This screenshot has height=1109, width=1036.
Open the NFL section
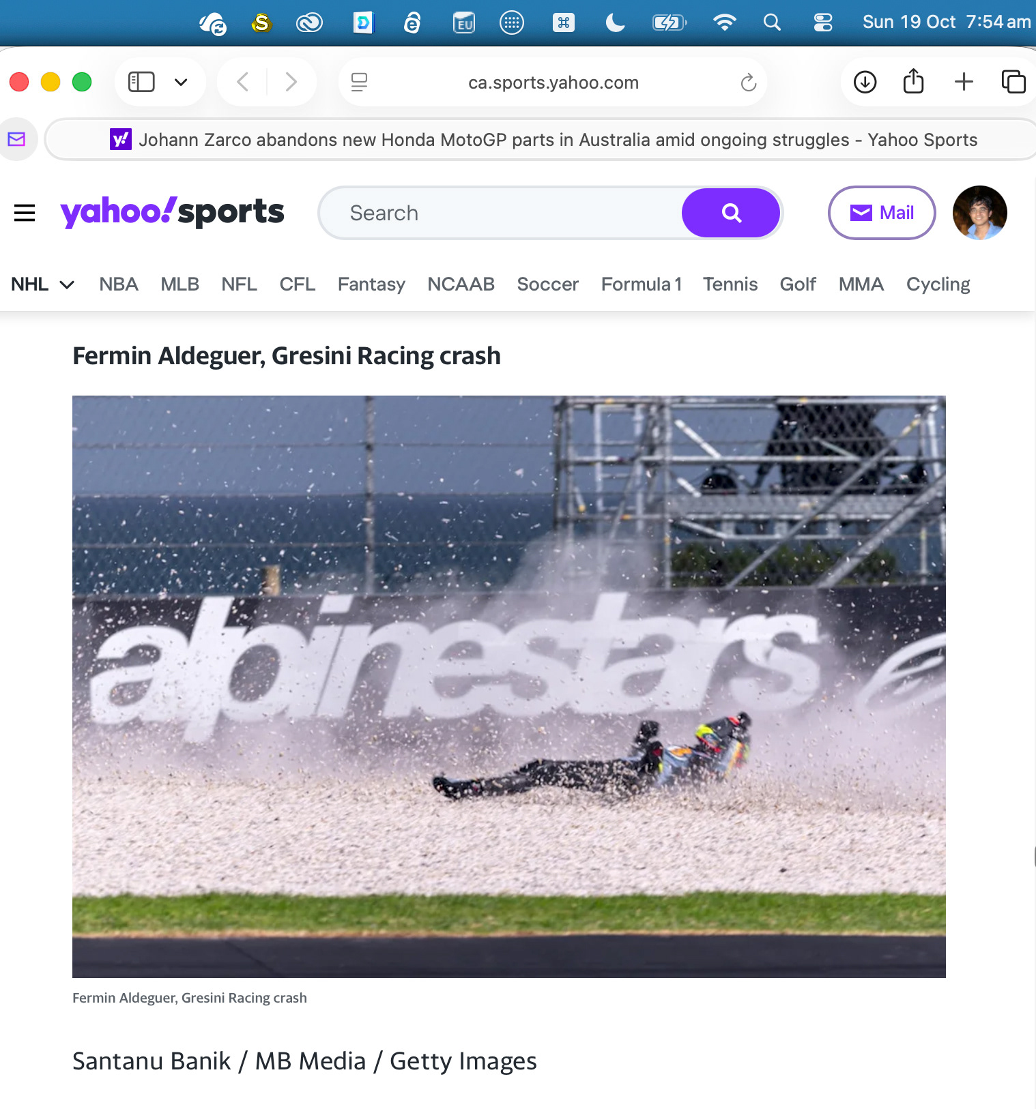click(240, 284)
